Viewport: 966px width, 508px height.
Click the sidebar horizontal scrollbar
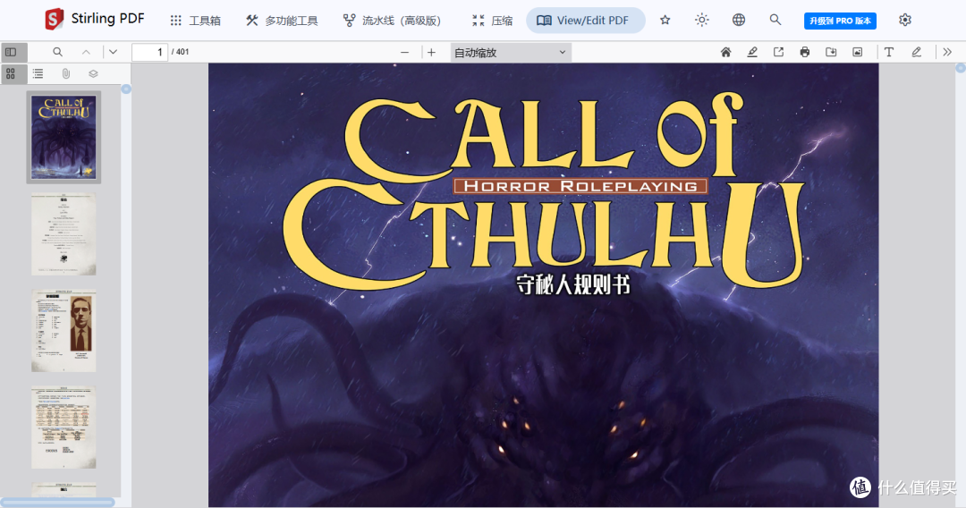(57, 503)
